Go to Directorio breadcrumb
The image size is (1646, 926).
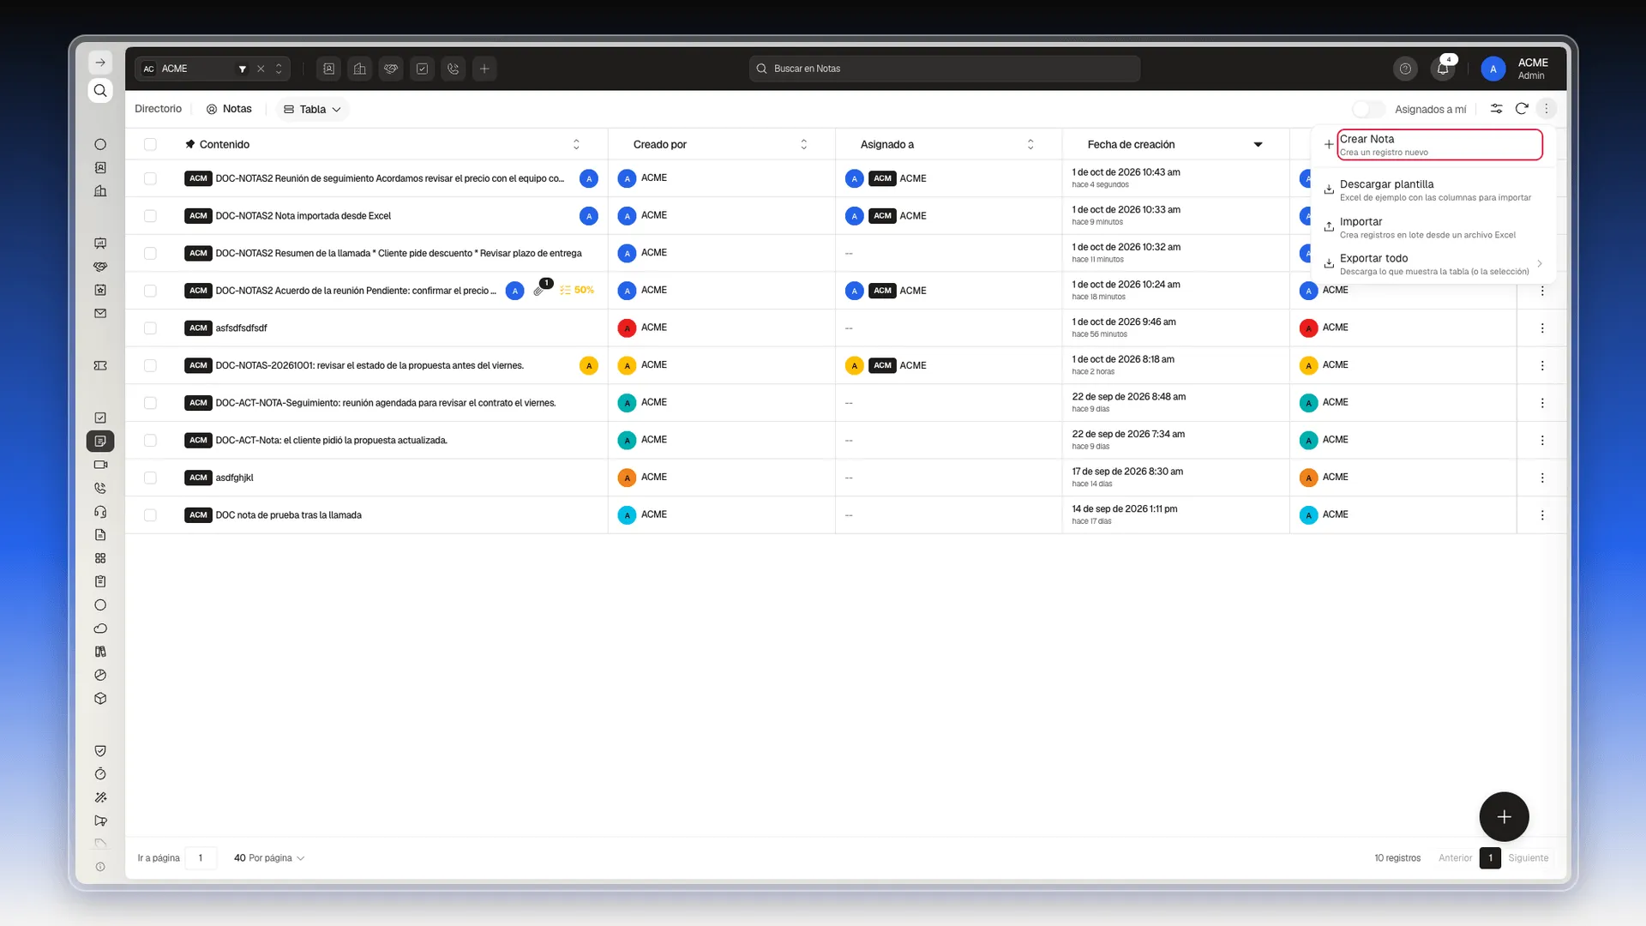tap(158, 109)
